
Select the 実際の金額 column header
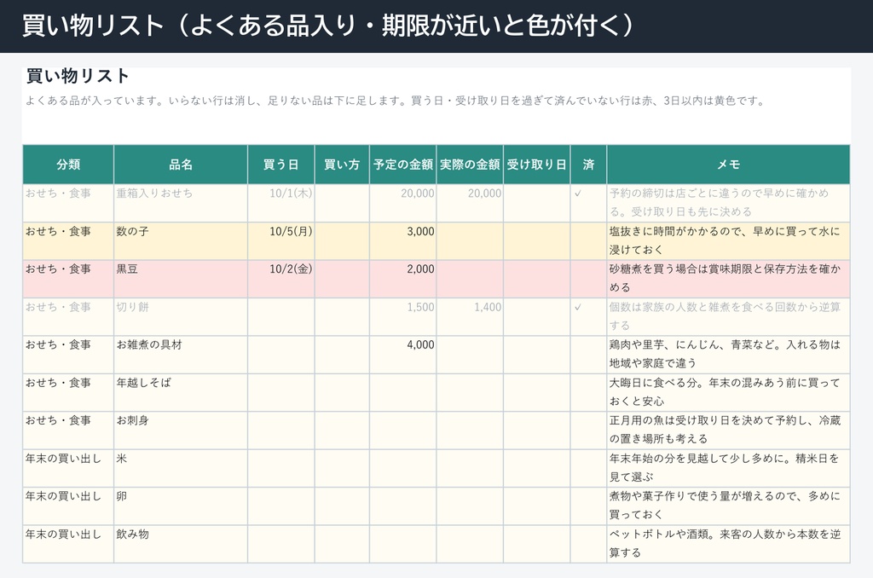tap(470, 165)
